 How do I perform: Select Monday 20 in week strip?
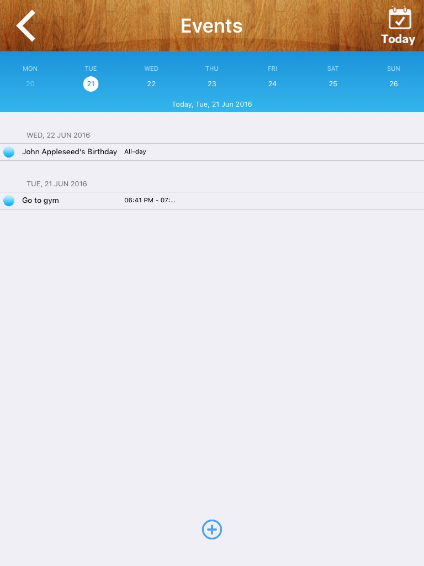point(30,84)
